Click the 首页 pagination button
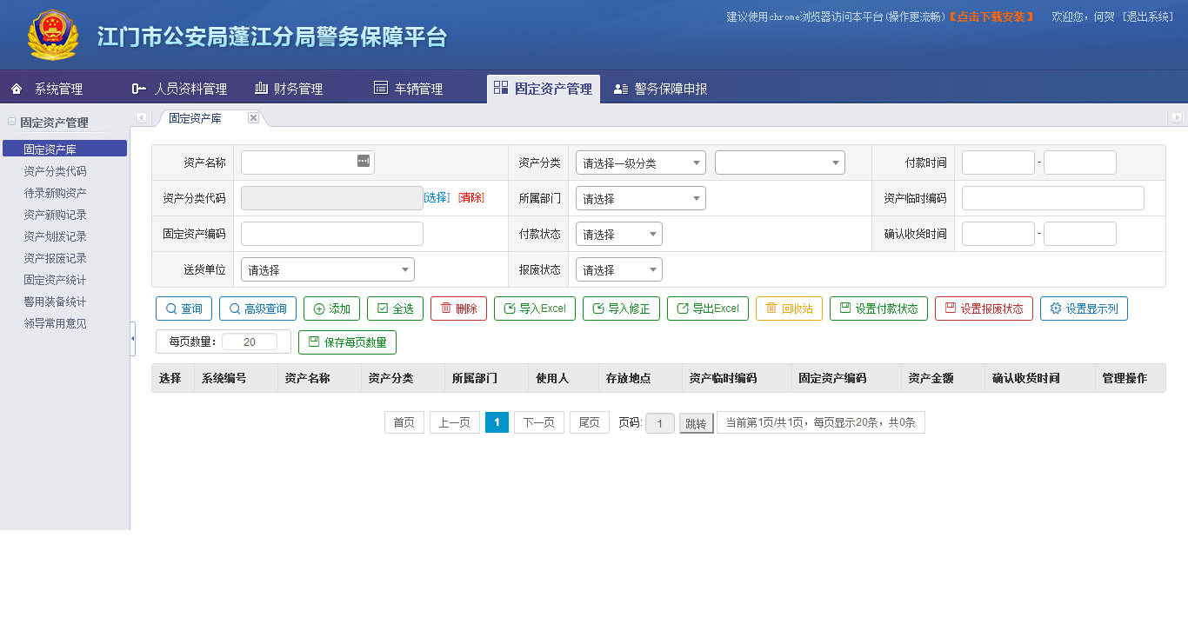This screenshot has width=1188, height=617. click(x=404, y=422)
